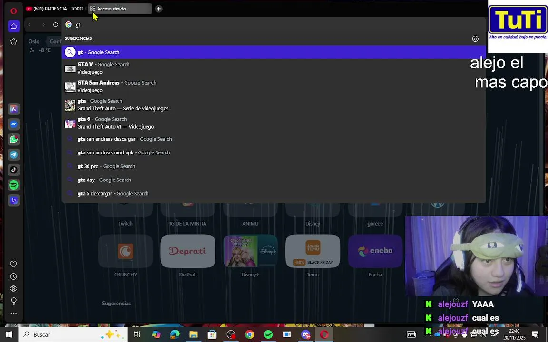Viewport: 548px width, 342px height.
Task: Click the lightbulb tips icon in sidebar
Action: click(14, 301)
